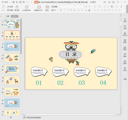Screen dimensions: 128x120
Task: Toggle Strikethrough formatting
Action: (x=71, y=10)
